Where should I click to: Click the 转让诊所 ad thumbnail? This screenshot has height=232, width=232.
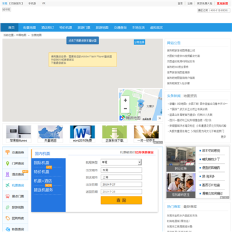tap(181, 159)
